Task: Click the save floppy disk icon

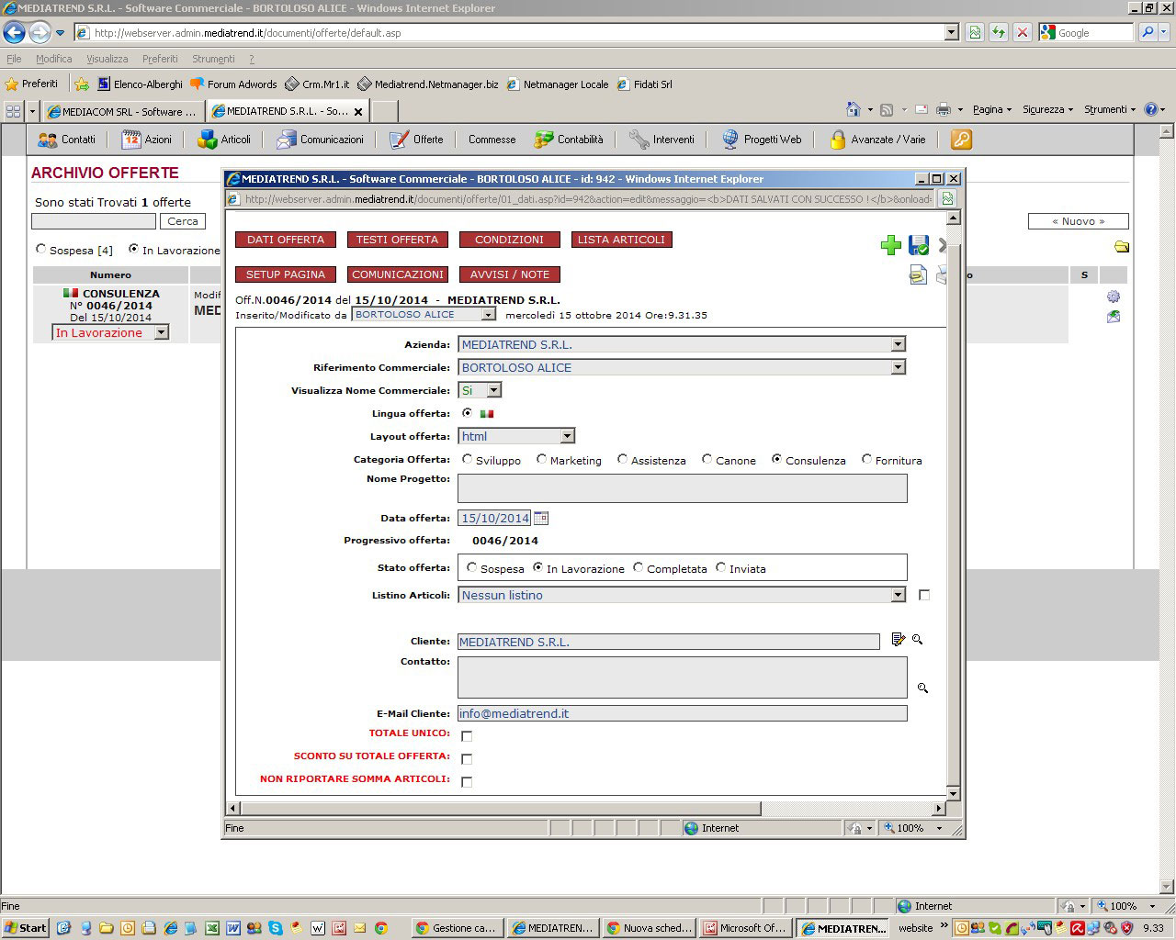Action: point(918,245)
